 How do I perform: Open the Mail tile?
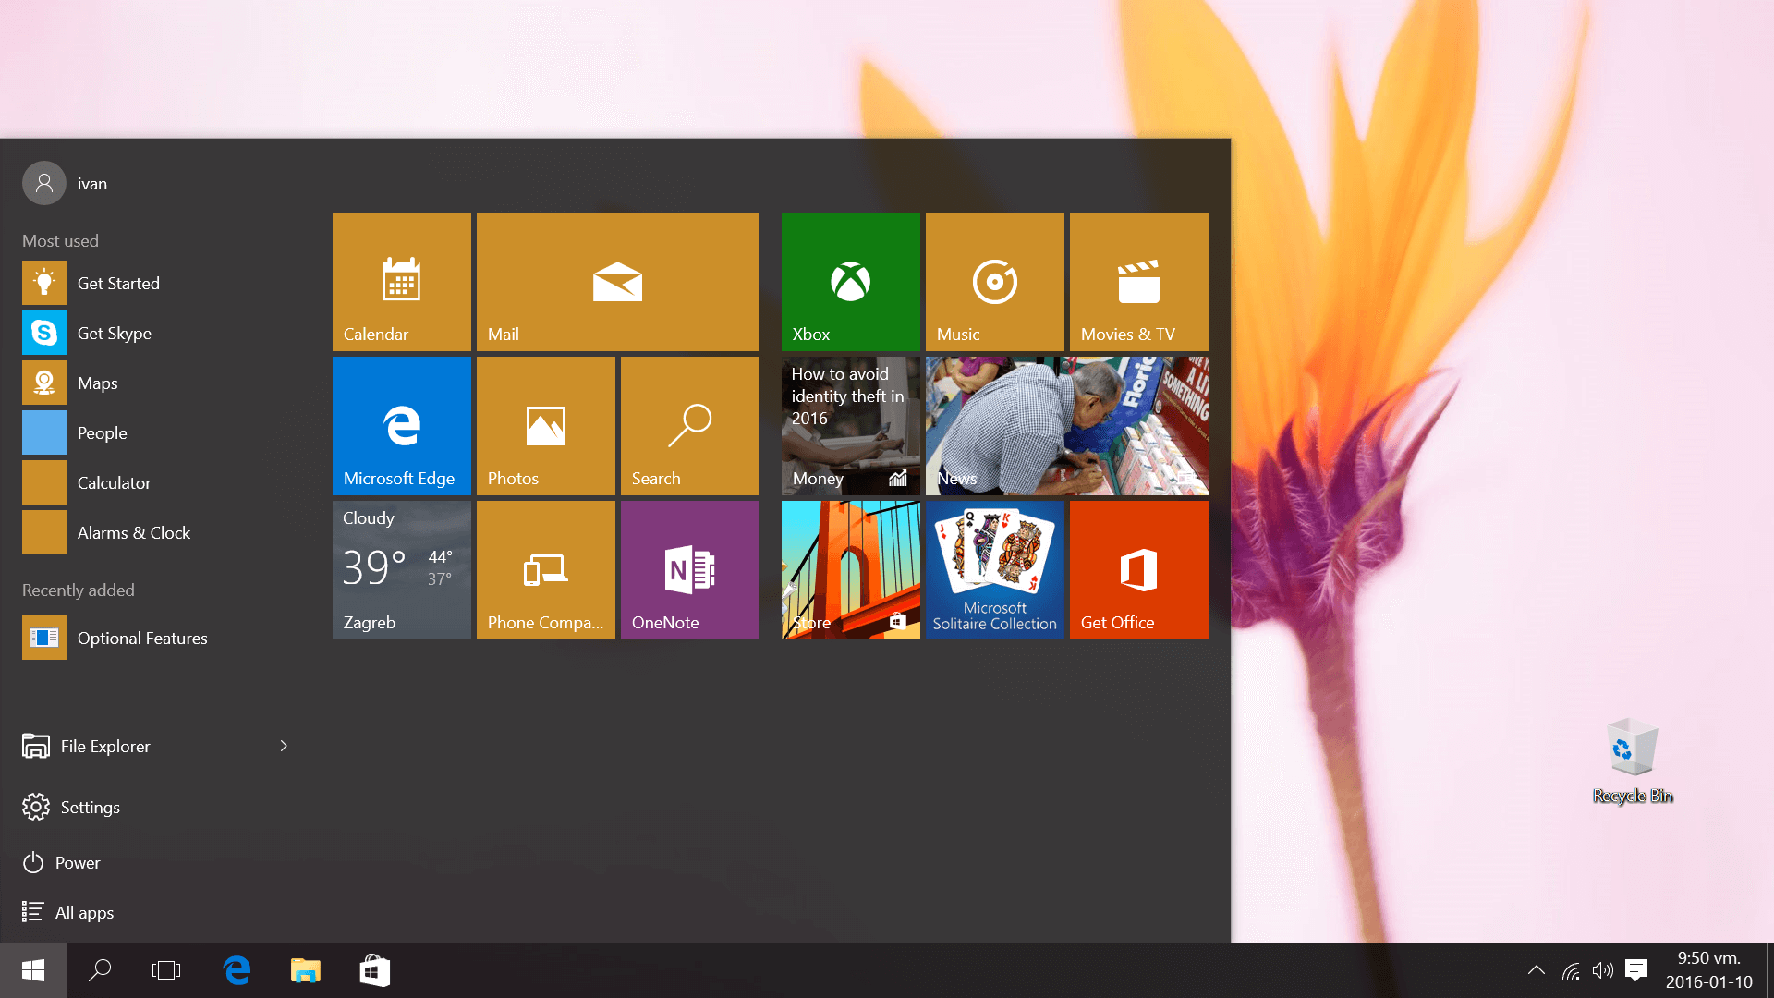tap(617, 282)
